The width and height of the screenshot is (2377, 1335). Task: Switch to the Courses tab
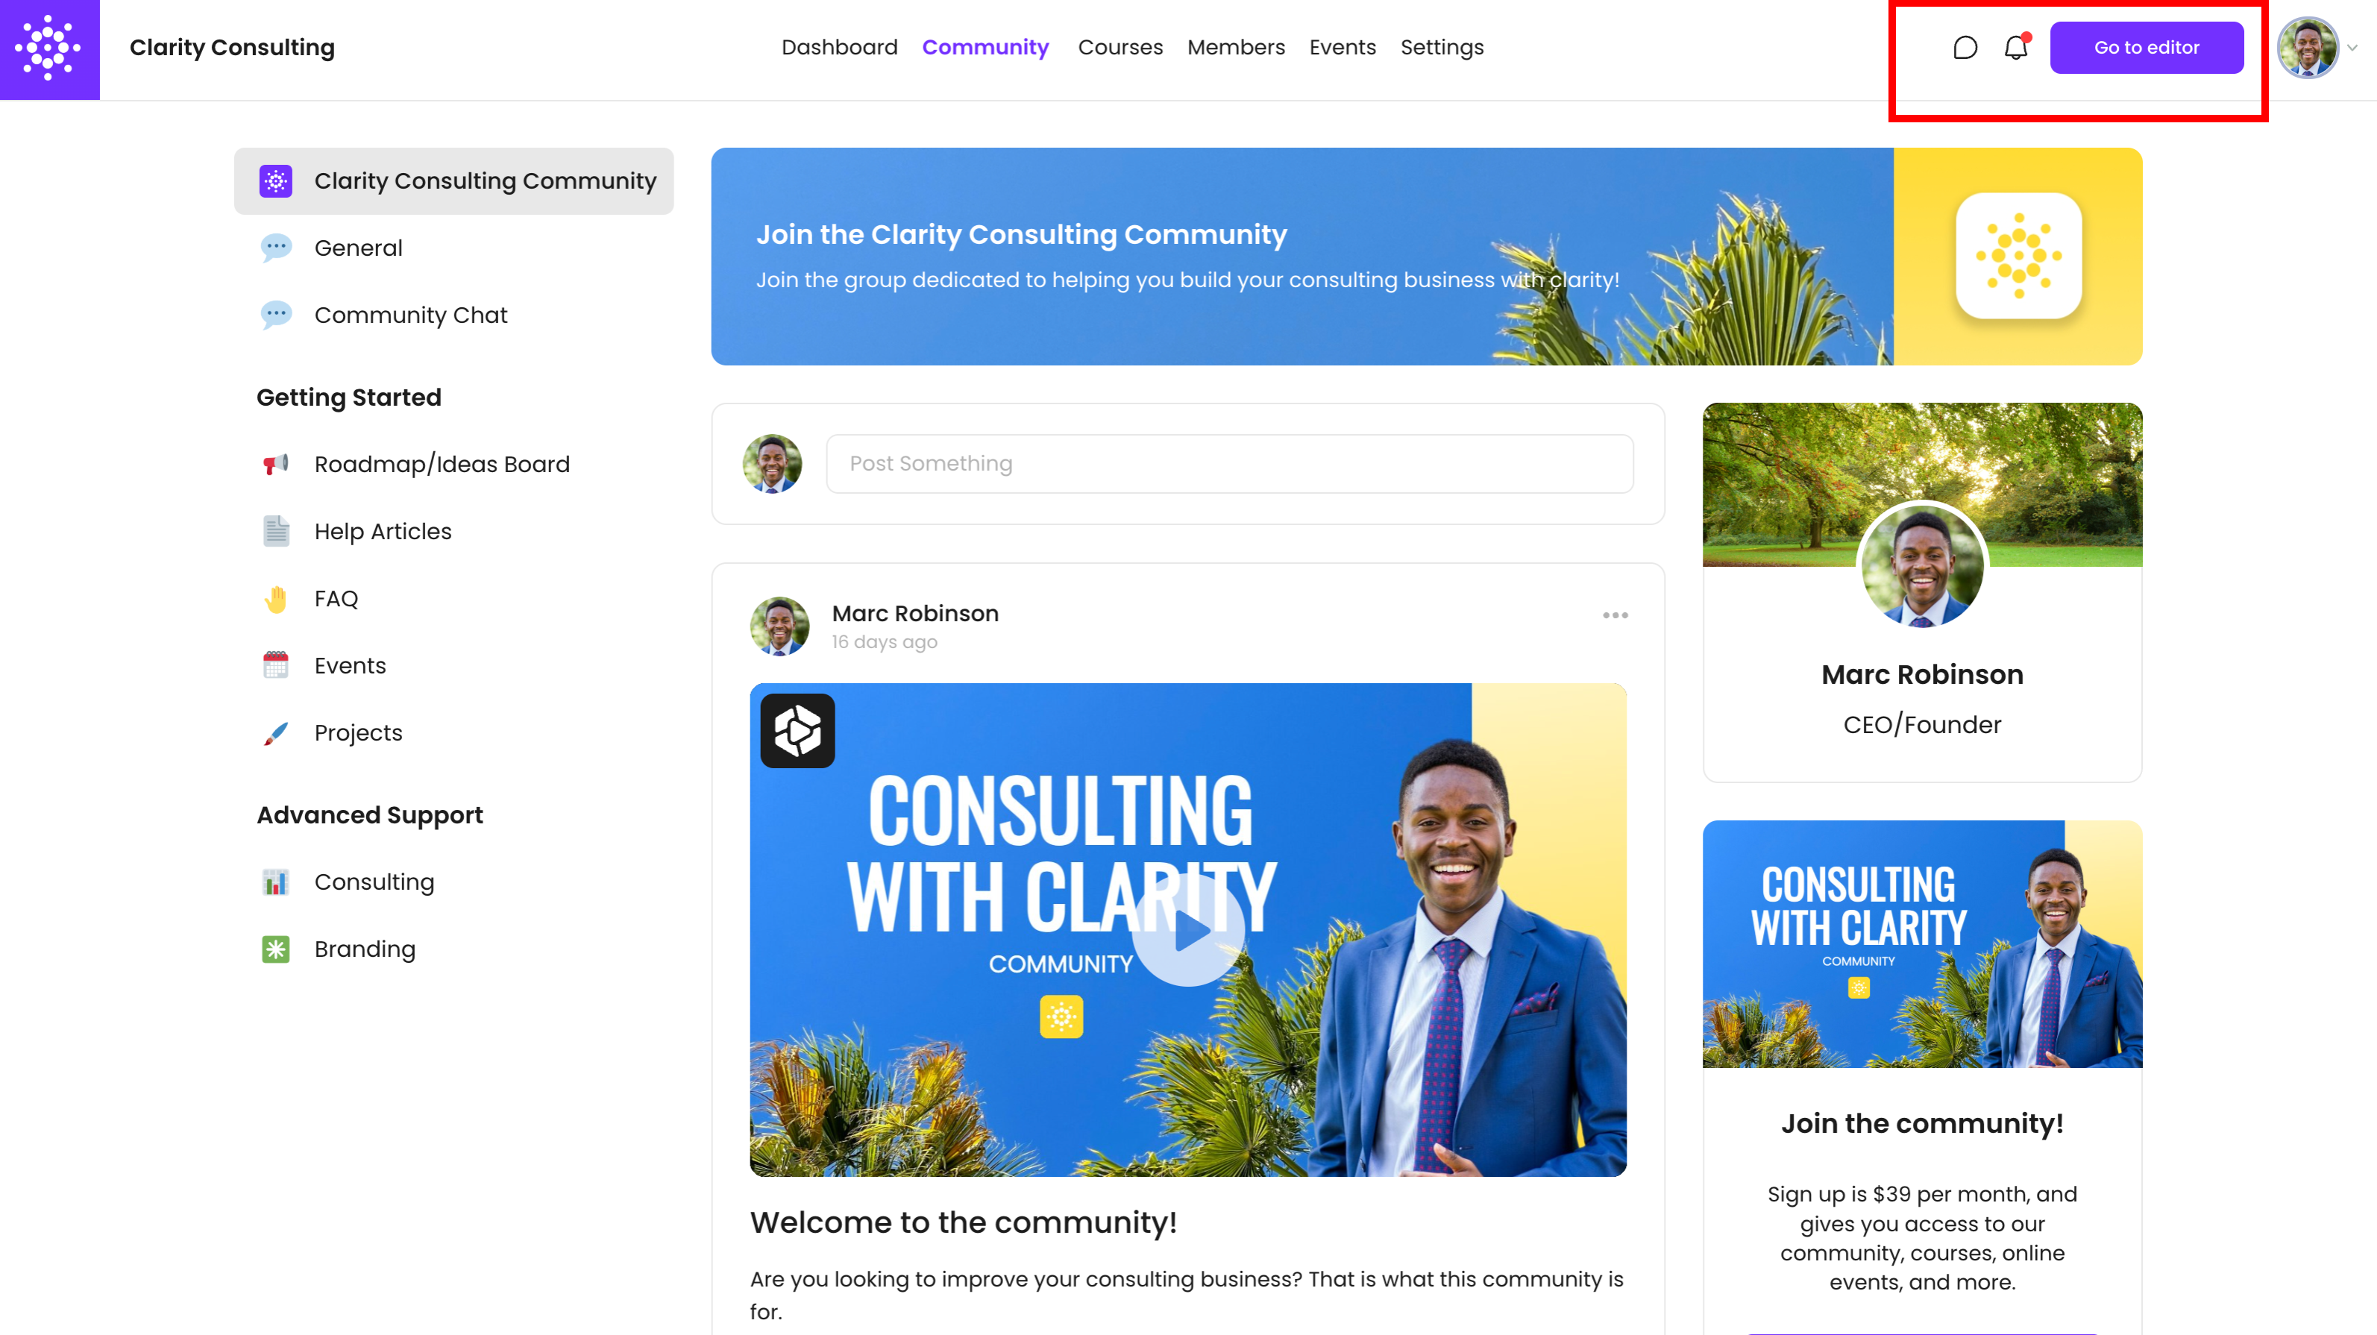point(1120,47)
